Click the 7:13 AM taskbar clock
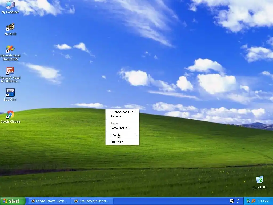The width and height of the screenshot is (273, 205). pyautogui.click(x=263, y=201)
